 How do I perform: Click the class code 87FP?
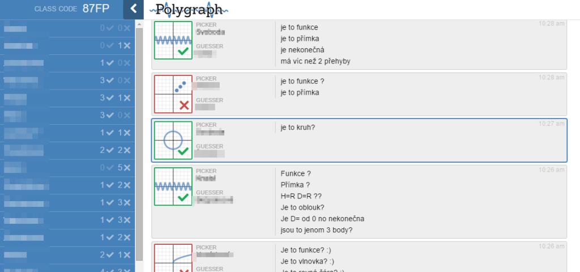tap(96, 9)
